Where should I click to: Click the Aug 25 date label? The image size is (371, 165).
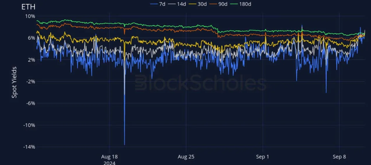tap(186, 157)
